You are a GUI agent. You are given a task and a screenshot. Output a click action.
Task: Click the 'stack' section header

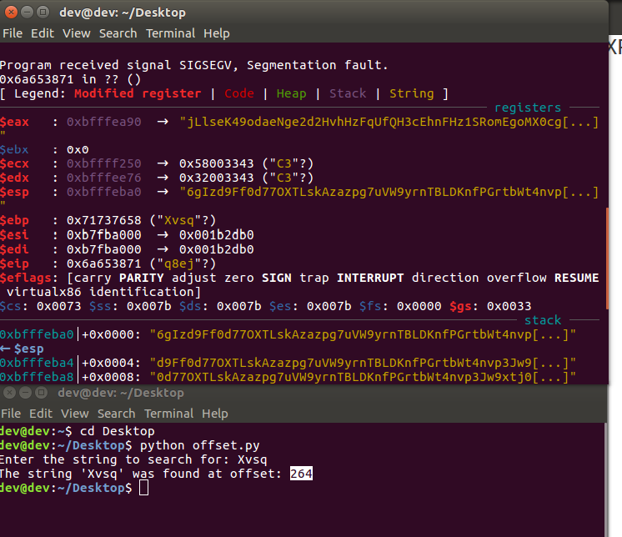(x=543, y=320)
